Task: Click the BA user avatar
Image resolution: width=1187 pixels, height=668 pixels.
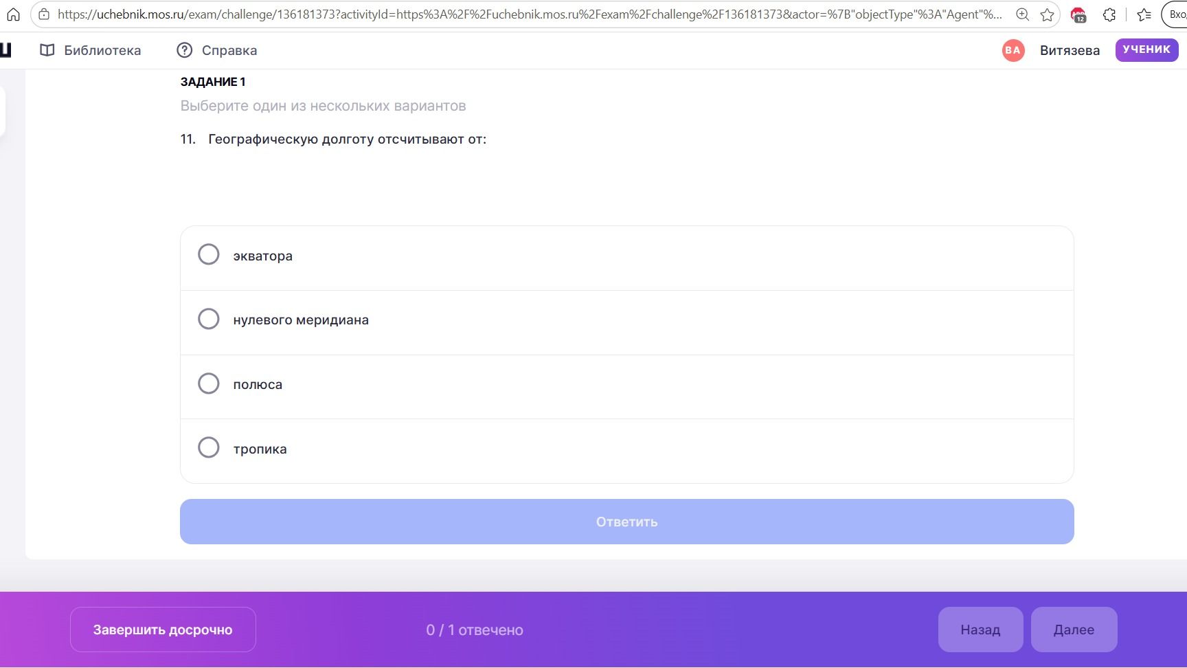Action: click(x=1013, y=50)
